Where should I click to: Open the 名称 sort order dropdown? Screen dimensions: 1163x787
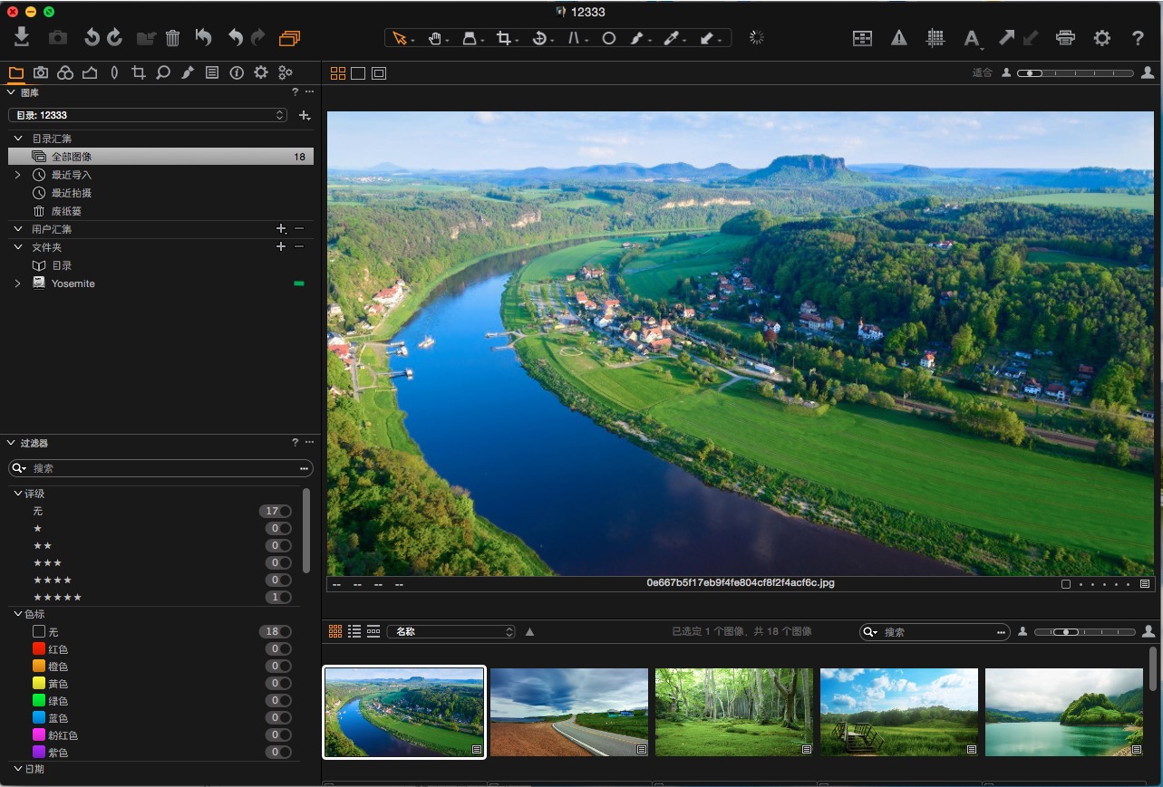[x=451, y=631]
